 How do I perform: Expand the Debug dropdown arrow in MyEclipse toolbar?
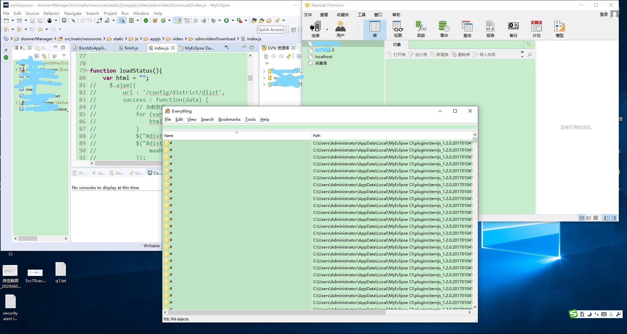click(x=219, y=20)
